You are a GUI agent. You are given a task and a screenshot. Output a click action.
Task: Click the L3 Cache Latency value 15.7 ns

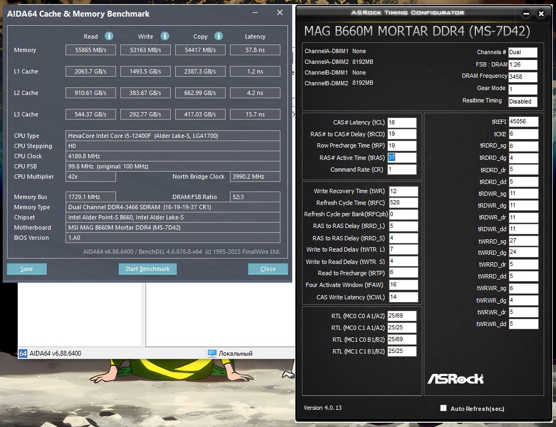click(255, 114)
